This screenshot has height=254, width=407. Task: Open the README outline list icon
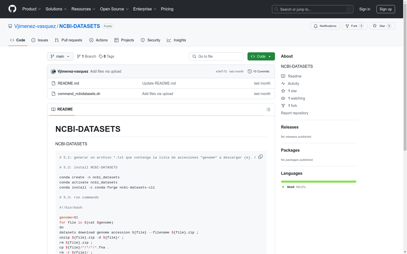tap(268, 109)
